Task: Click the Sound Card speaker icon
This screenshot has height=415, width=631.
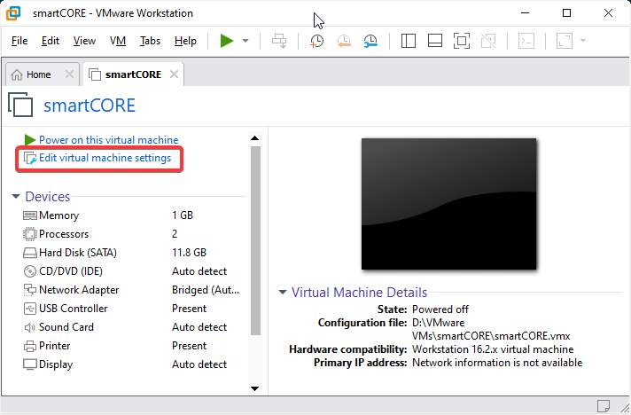Action: (x=30, y=327)
